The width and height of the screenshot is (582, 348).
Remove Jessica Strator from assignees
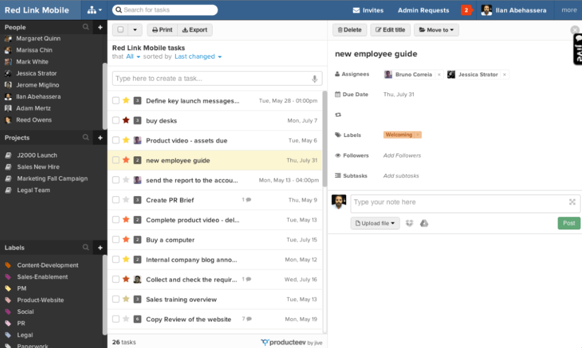pos(505,74)
